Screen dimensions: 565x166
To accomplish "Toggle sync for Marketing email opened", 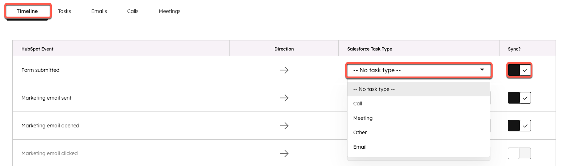I will 519,126.
